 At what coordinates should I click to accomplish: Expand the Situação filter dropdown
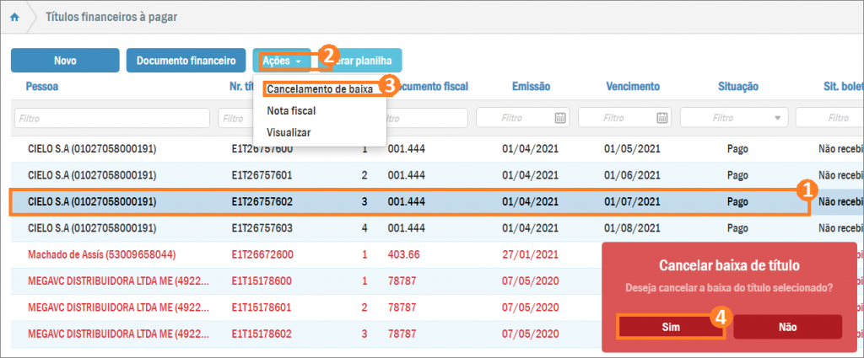[775, 118]
